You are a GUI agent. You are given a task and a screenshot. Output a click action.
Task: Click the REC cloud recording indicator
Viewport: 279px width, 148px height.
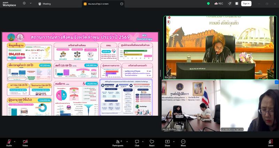219,3
